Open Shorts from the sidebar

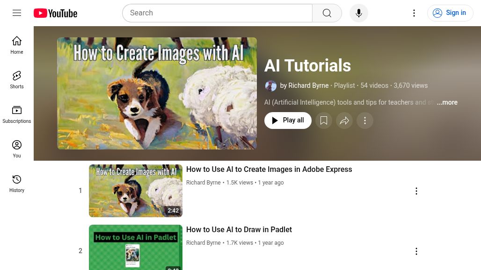(x=17, y=80)
